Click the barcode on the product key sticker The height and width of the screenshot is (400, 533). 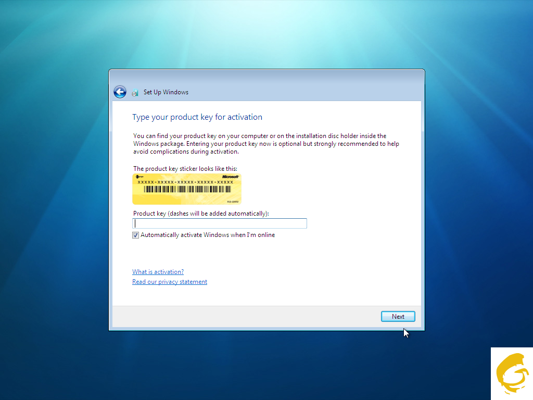click(186, 189)
